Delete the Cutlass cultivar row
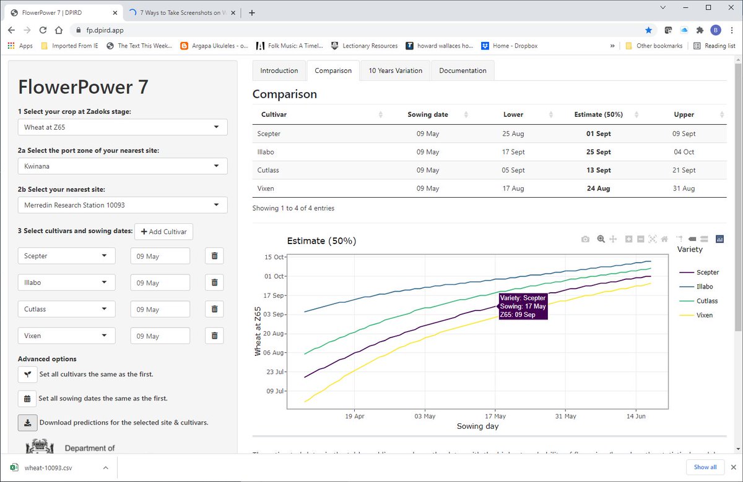This screenshot has height=482, width=743. (x=214, y=309)
